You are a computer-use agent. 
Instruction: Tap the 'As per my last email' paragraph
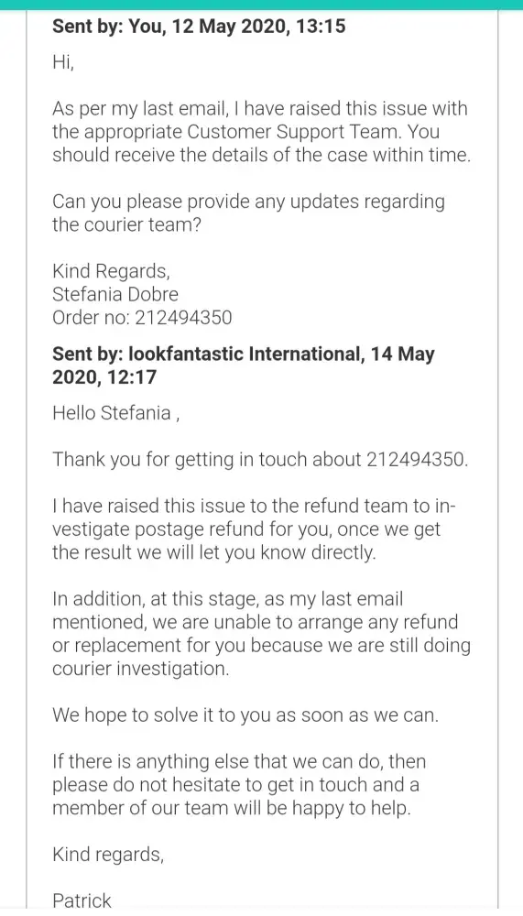[x=261, y=132]
